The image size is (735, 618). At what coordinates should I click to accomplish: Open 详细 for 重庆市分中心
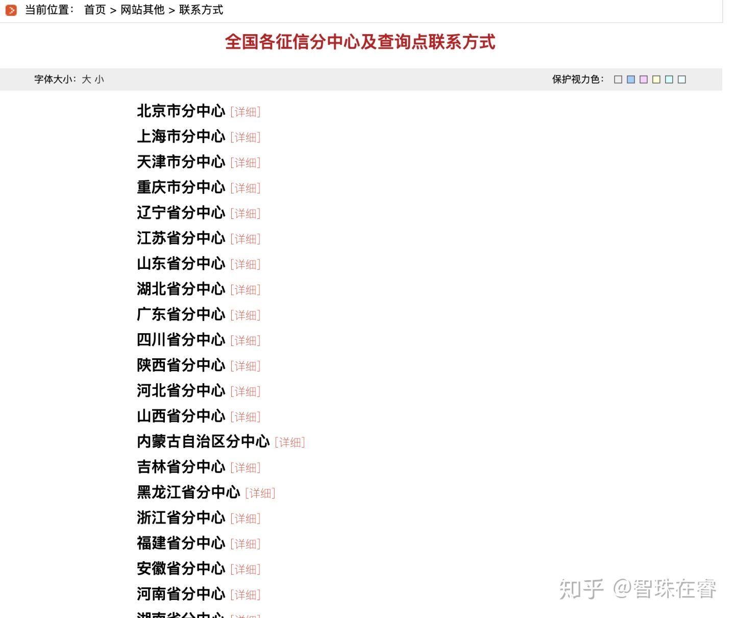point(246,188)
